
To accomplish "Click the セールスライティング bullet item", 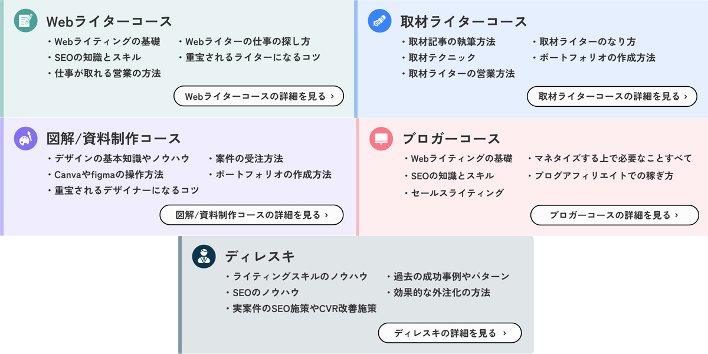I will 454,193.
